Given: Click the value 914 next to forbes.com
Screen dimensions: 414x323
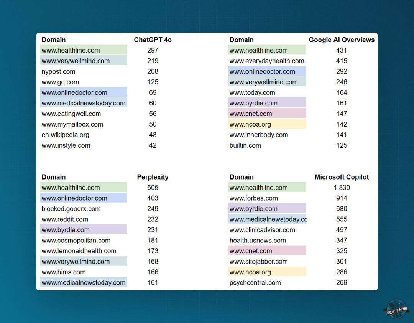Looking at the screenshot, I should [342, 198].
